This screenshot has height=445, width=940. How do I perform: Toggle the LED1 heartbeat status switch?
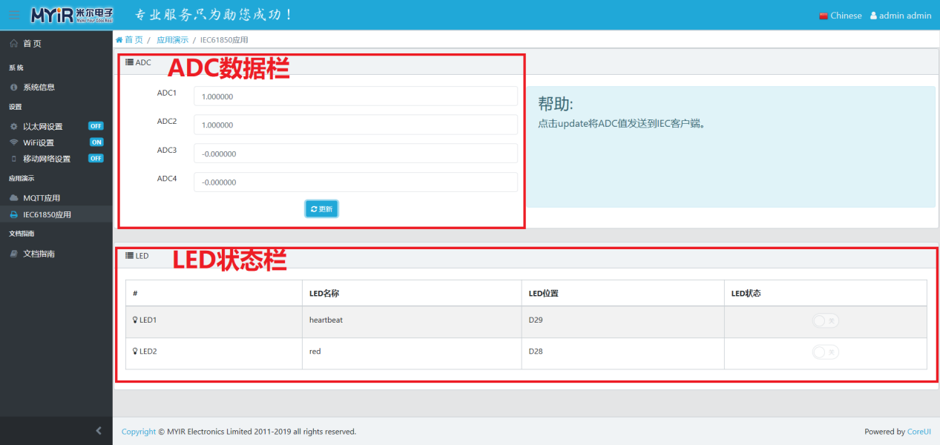pyautogui.click(x=825, y=320)
